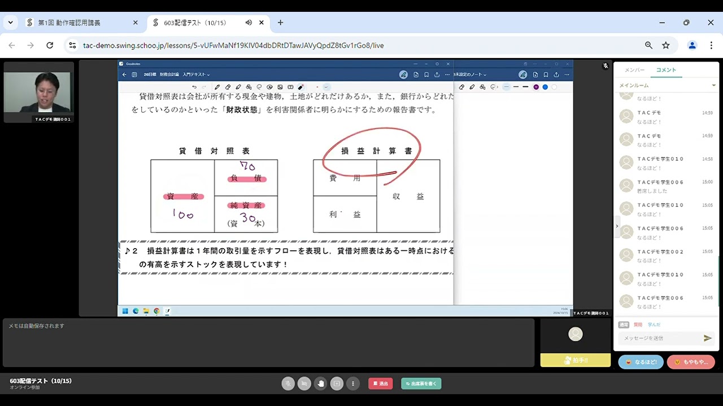This screenshot has width=723, height=406.
Task: Switch to the メンバー tab
Action: [x=635, y=70]
